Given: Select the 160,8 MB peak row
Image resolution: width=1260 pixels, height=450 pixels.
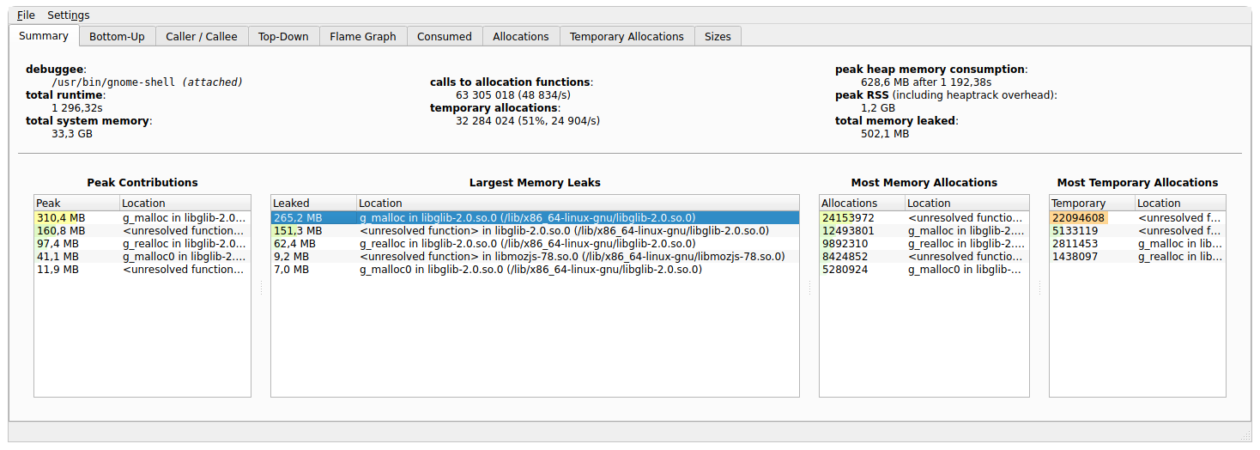Looking at the screenshot, I should coord(142,230).
